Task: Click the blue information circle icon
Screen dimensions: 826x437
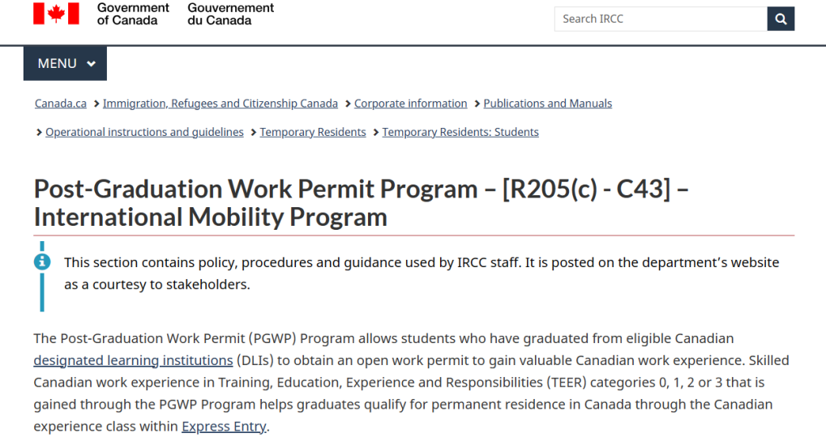Action: click(x=42, y=262)
